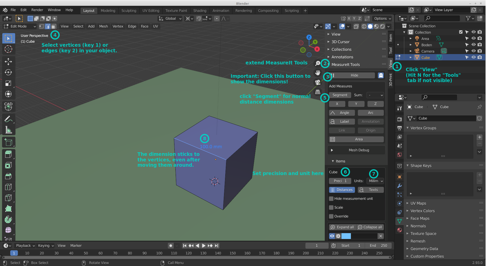This screenshot has height=266, width=486.
Task: Select the Cursor tool in toolbar
Action: [8, 49]
